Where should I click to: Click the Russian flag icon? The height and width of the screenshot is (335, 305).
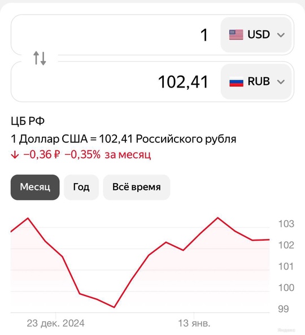[236, 81]
